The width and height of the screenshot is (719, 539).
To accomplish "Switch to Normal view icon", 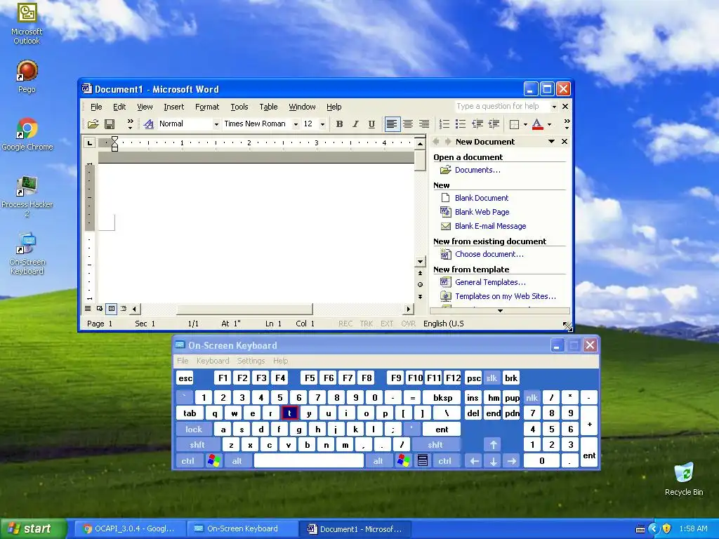I will pos(88,309).
